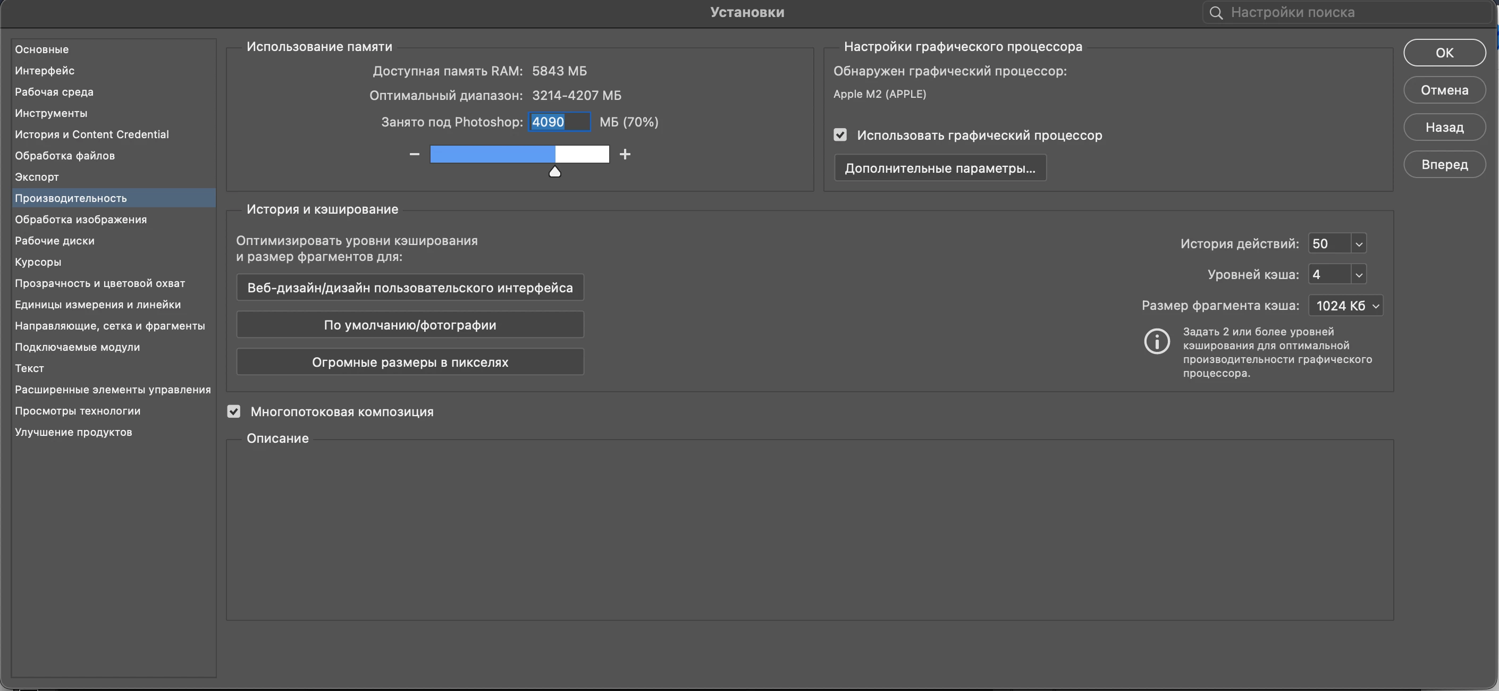Image resolution: width=1499 pixels, height=691 pixels.
Task: Toggle the Многопотоковая композиция checkbox
Action: 234,411
